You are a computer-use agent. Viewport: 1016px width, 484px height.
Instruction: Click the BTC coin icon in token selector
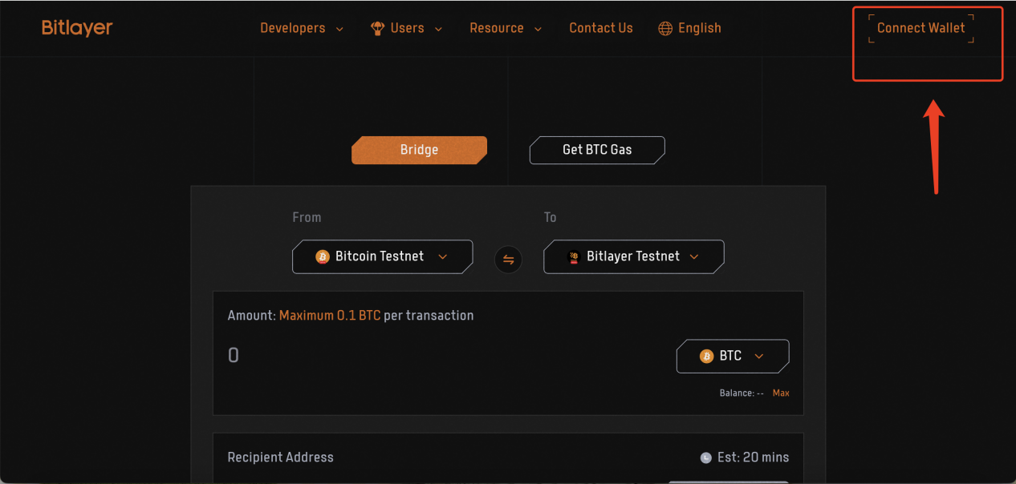pos(706,357)
